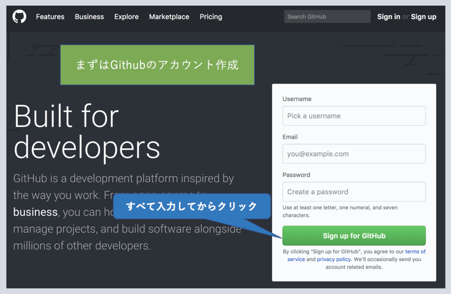Open the Business navigation item
The image size is (451, 294).
[89, 17]
